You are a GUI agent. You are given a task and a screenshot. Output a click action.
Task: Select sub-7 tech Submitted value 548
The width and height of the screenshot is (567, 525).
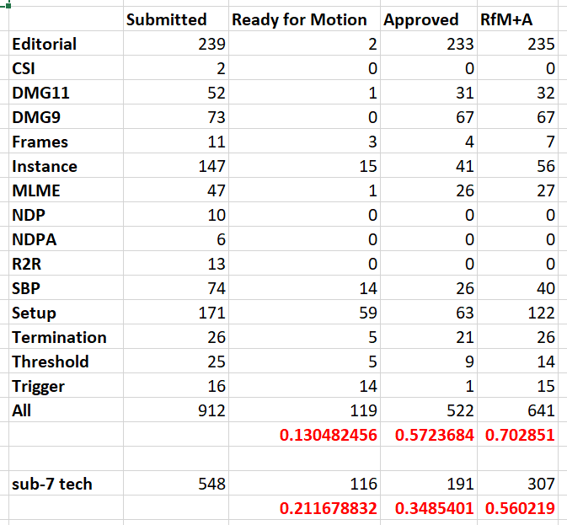tap(176, 483)
